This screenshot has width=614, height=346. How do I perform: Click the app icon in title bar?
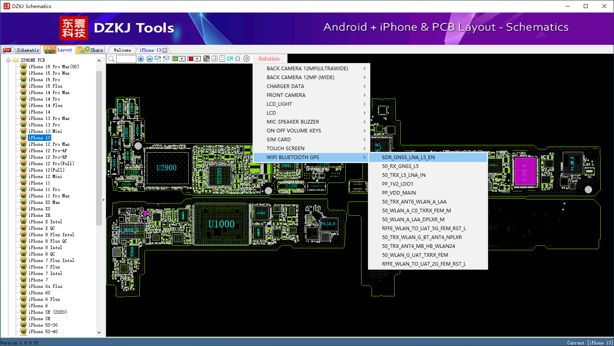coord(6,6)
